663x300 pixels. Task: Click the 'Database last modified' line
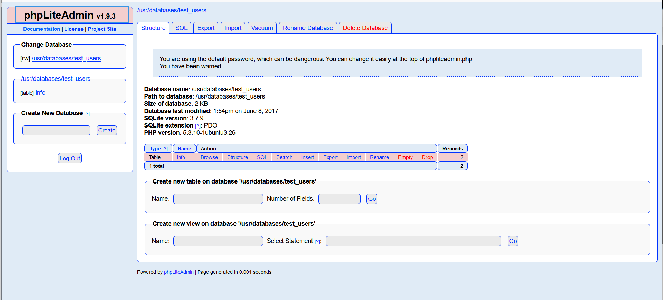(211, 111)
